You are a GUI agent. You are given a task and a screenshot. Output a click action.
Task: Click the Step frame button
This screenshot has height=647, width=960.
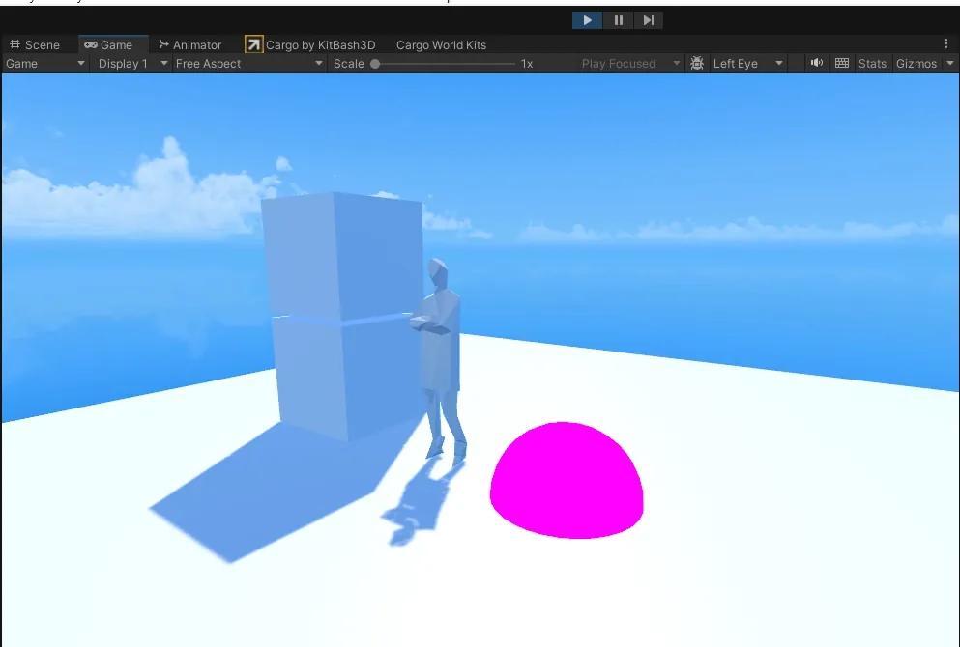[x=649, y=20]
